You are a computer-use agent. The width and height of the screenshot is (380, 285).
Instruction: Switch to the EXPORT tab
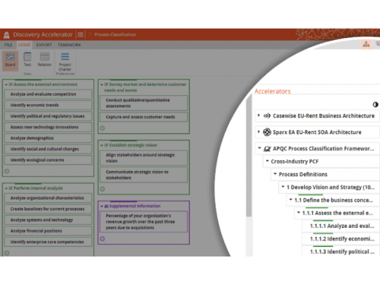point(44,45)
